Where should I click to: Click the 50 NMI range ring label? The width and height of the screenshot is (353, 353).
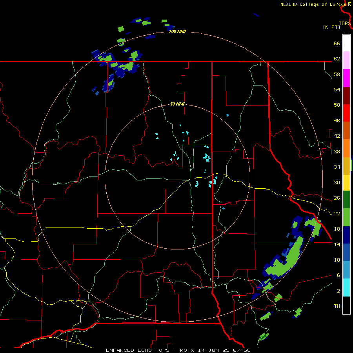(177, 104)
